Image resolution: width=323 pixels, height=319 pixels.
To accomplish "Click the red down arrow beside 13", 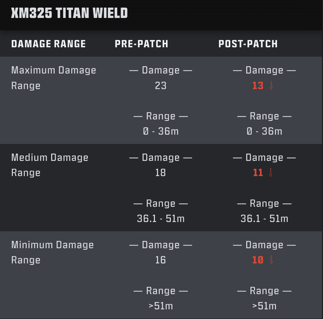I will tap(271, 86).
